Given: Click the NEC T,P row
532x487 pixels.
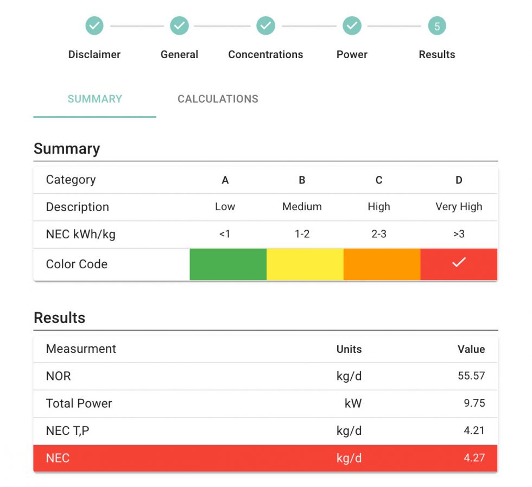Looking at the screenshot, I should 265,431.
